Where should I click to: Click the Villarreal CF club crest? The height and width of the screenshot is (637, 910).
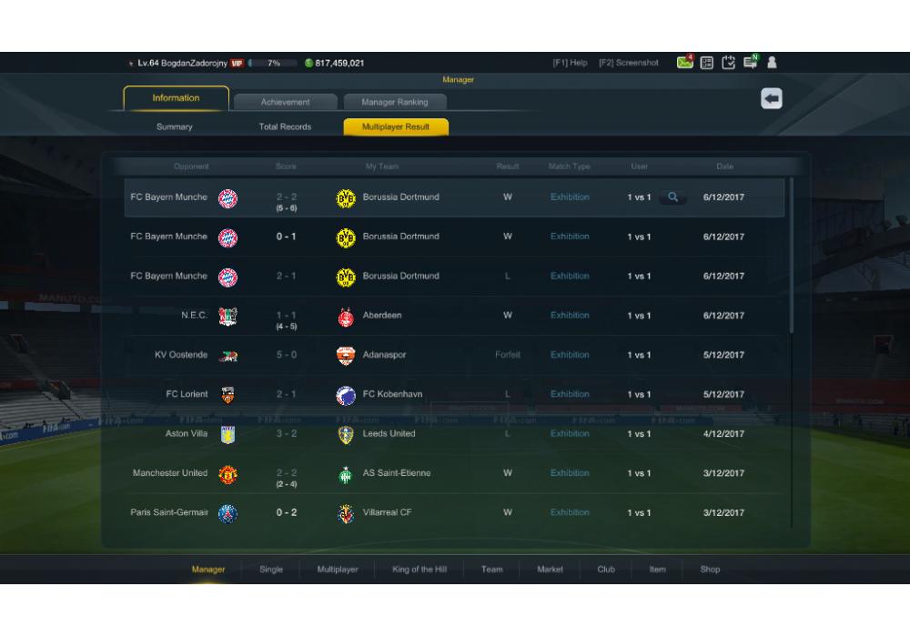[x=346, y=513]
